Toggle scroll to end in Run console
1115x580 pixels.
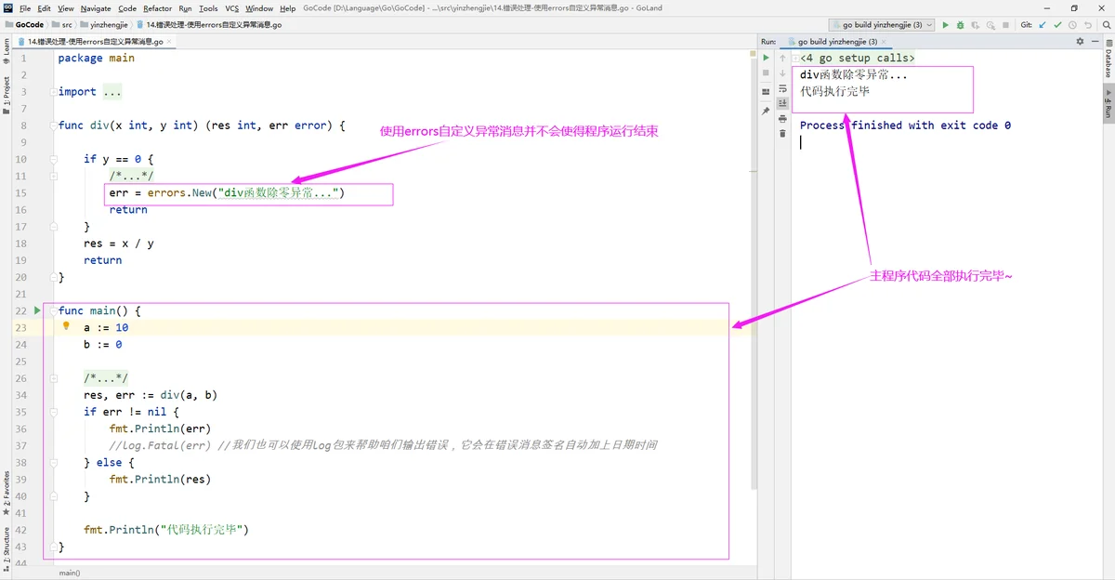tap(782, 103)
